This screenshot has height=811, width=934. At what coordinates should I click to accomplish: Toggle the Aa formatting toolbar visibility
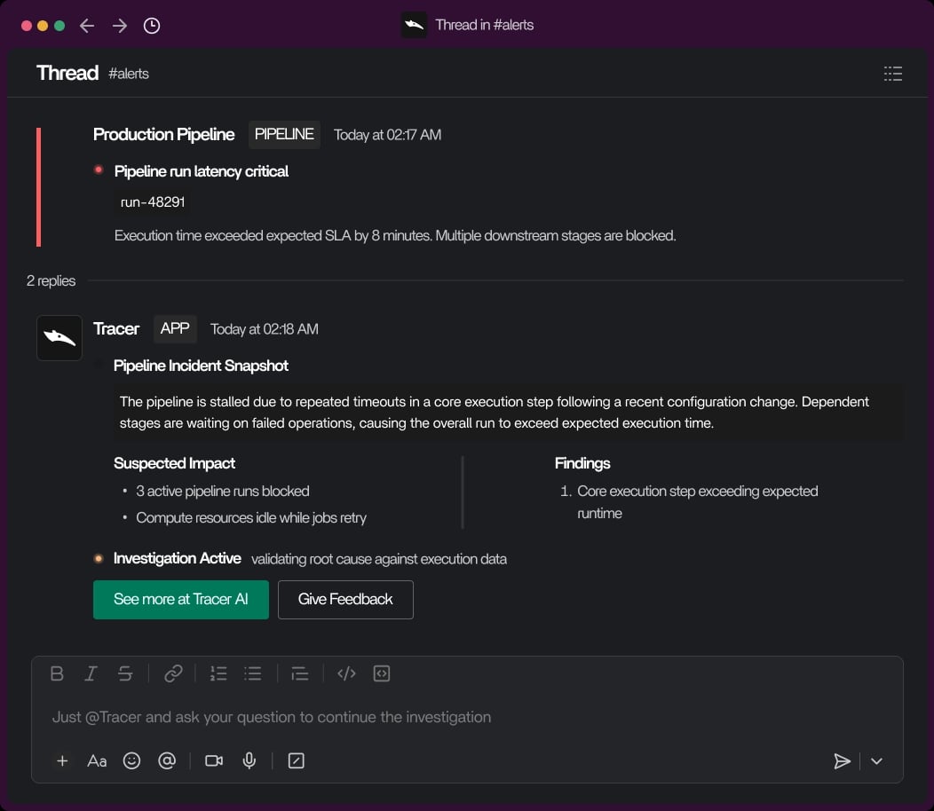pos(97,760)
